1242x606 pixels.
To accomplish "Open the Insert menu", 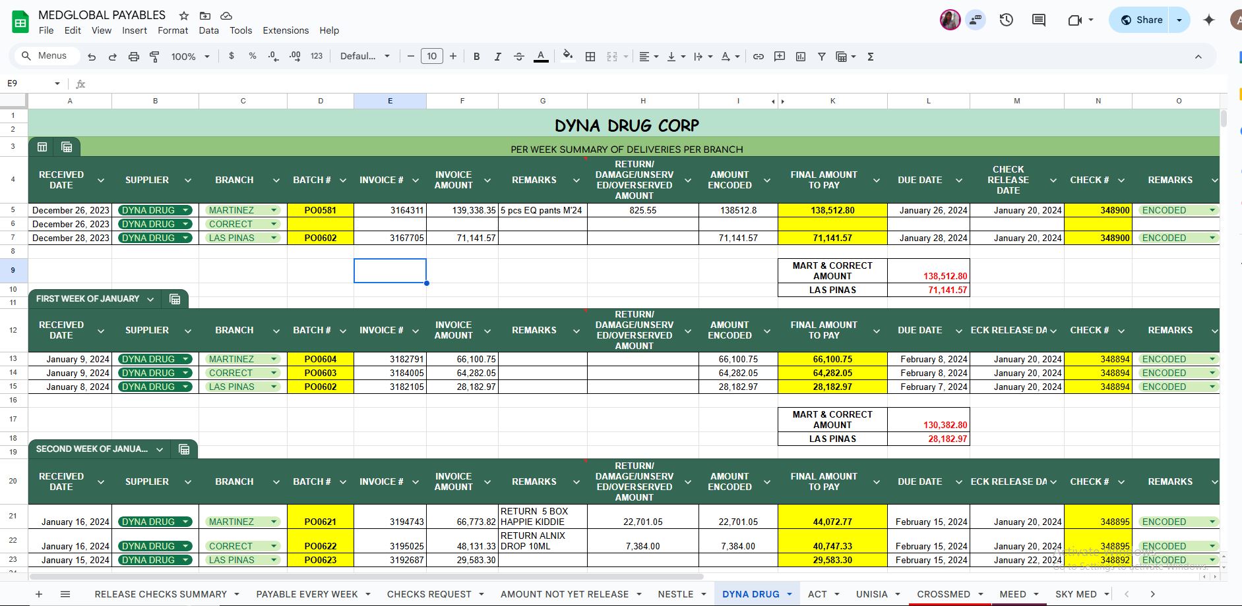I will tap(135, 30).
